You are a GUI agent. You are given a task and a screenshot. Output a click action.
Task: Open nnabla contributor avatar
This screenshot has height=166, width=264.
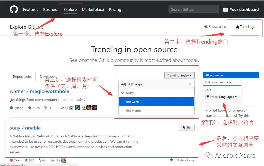(64, 160)
